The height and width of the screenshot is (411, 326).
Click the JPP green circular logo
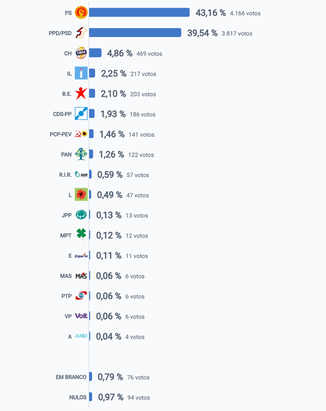[x=81, y=215]
